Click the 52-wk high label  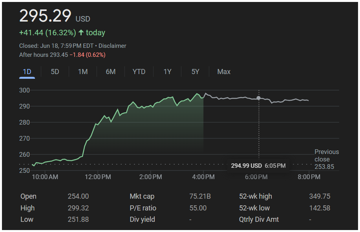(x=256, y=196)
